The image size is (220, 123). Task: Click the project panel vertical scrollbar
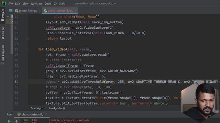[12, 34]
